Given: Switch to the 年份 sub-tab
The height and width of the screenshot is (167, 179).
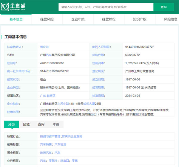Looking at the screenshot, I should click(56, 124).
